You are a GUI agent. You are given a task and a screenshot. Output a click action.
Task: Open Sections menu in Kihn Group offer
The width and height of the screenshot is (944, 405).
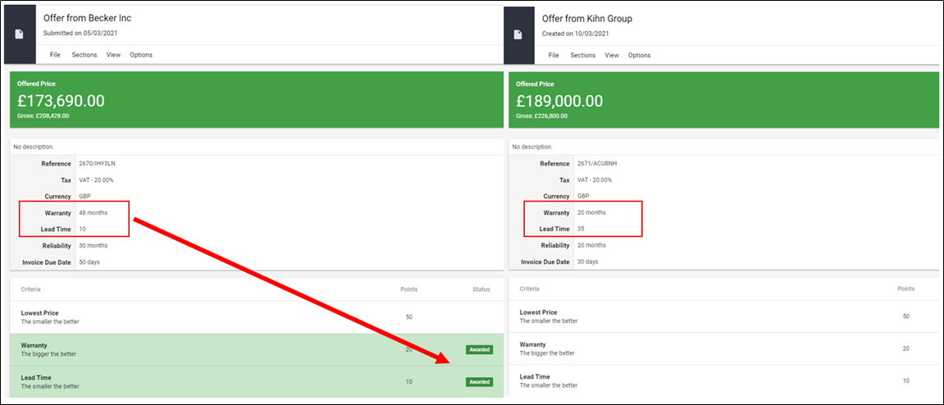pyautogui.click(x=583, y=56)
